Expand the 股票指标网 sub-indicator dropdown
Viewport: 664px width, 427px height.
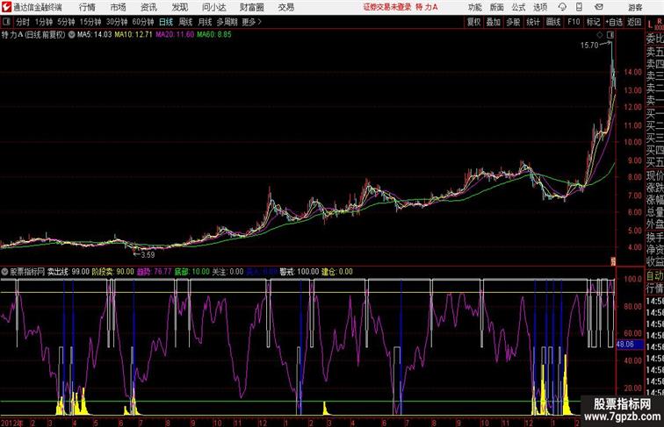[x=4, y=272]
